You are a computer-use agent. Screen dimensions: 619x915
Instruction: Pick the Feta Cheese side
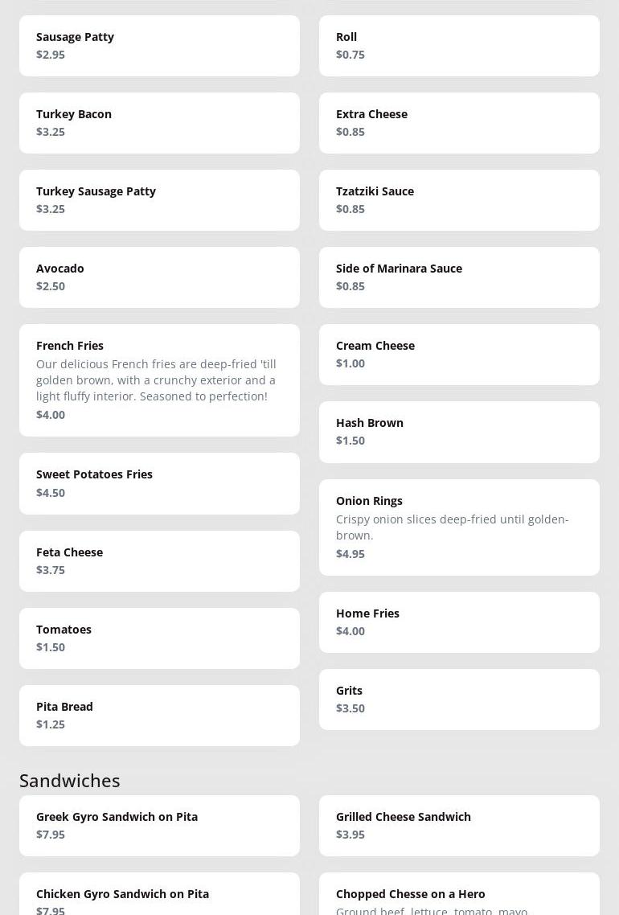click(159, 561)
